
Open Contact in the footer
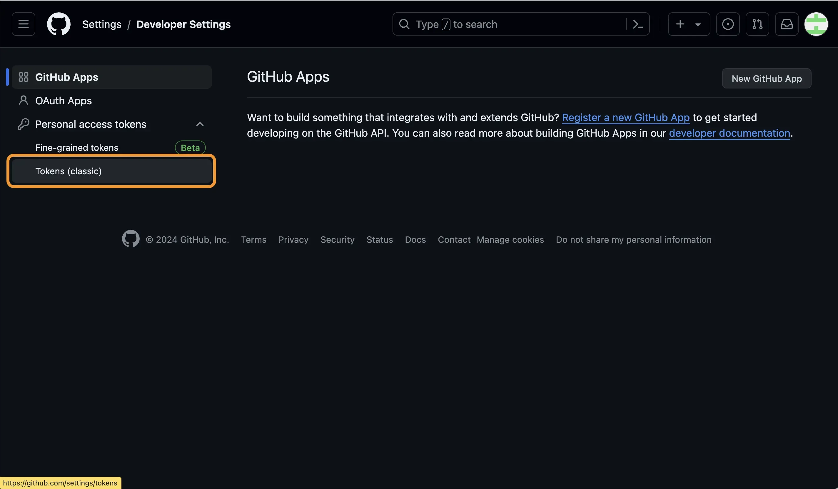(454, 239)
